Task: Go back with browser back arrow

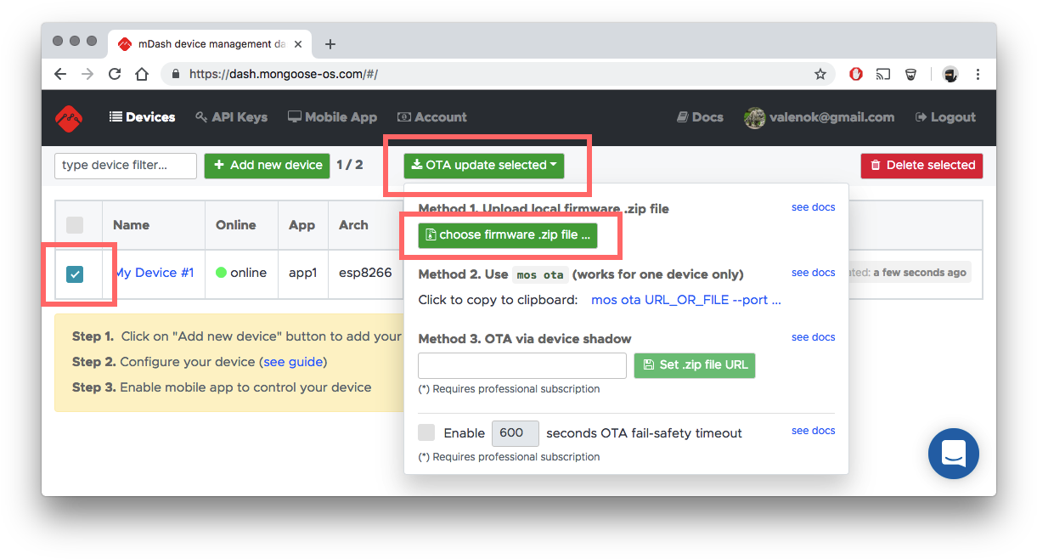Action: coord(60,74)
